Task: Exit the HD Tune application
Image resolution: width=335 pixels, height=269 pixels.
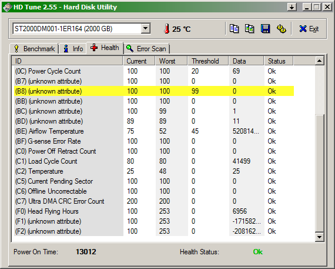Action: [309, 29]
